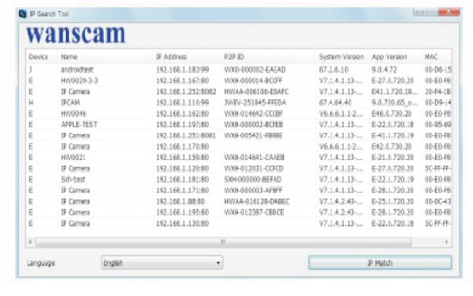Select the HW0046 device name

[74, 114]
